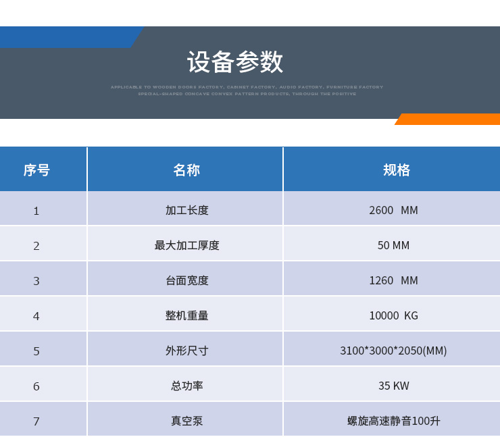Select the 序号 column header
Viewport: 500px width, 437px height.
36,170
